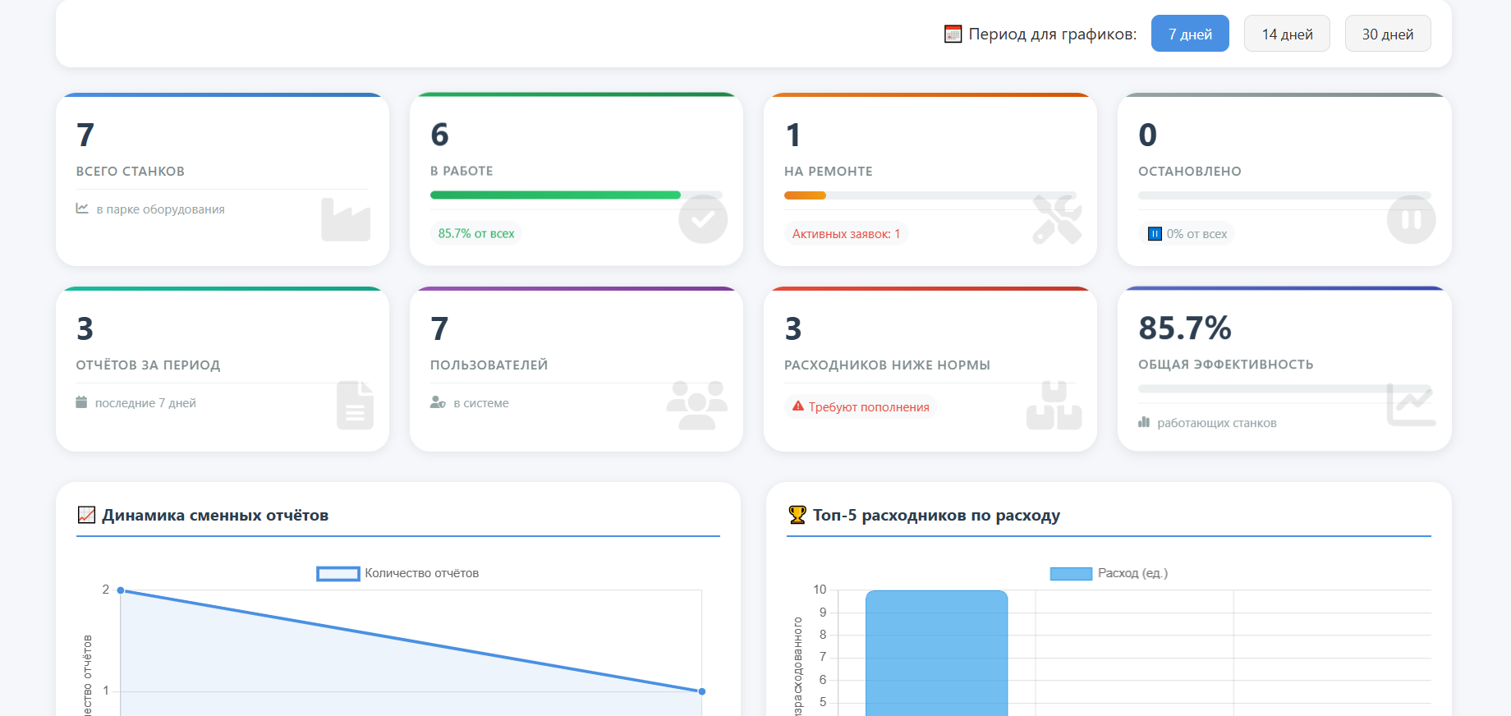Viewport: 1511px width, 716px height.
Task: Click the работающих станков text
Action: pyautogui.click(x=1216, y=423)
